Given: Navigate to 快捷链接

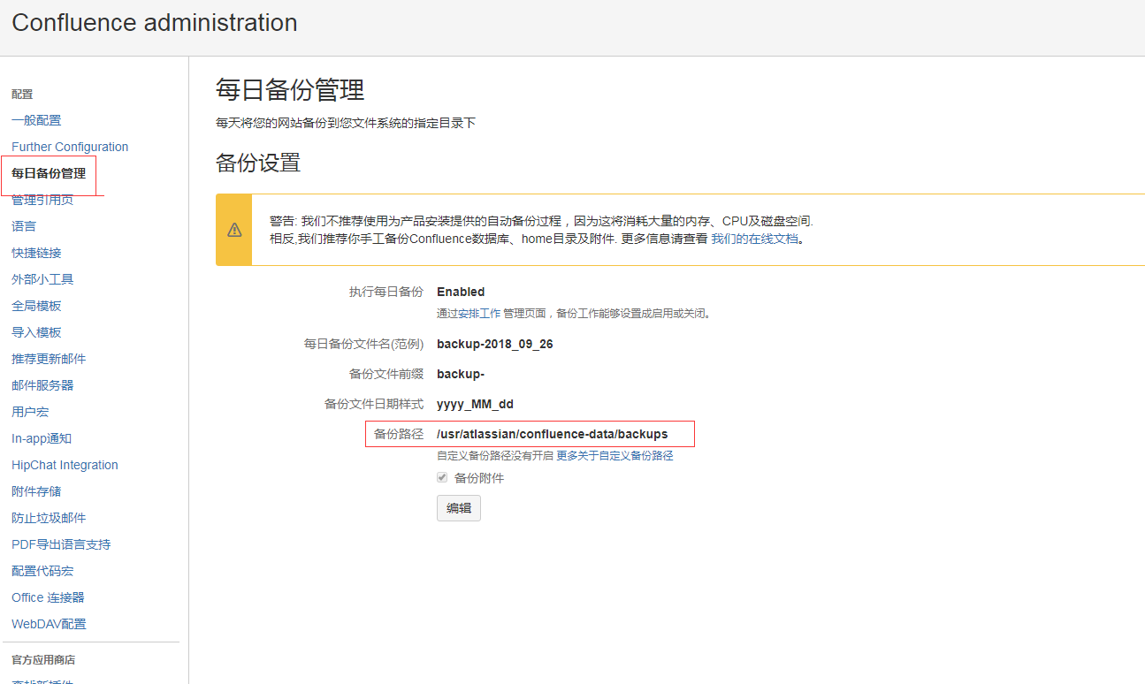Looking at the screenshot, I should point(36,253).
